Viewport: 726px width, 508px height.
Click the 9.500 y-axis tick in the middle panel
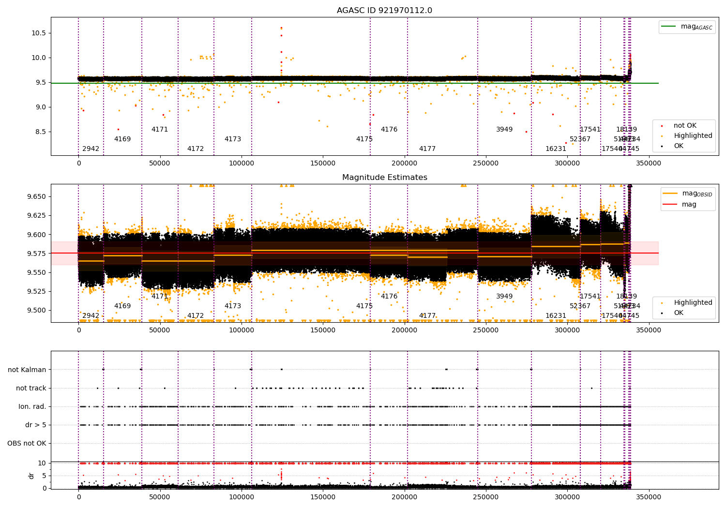36,310
